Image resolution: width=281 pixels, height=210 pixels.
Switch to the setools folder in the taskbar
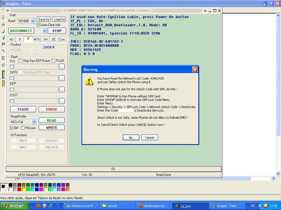117,206
